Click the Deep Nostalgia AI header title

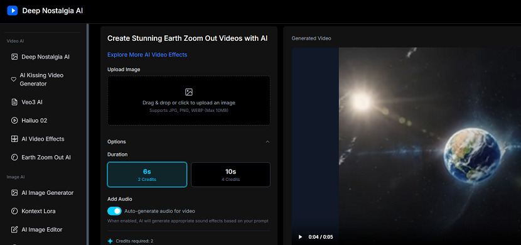(53, 11)
